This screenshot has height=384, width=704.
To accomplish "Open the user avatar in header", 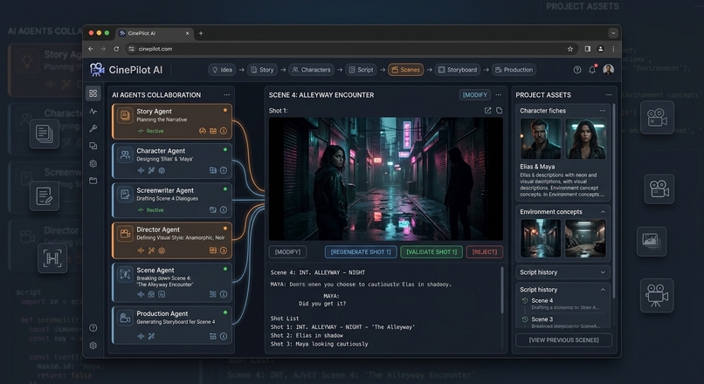I will tap(609, 70).
